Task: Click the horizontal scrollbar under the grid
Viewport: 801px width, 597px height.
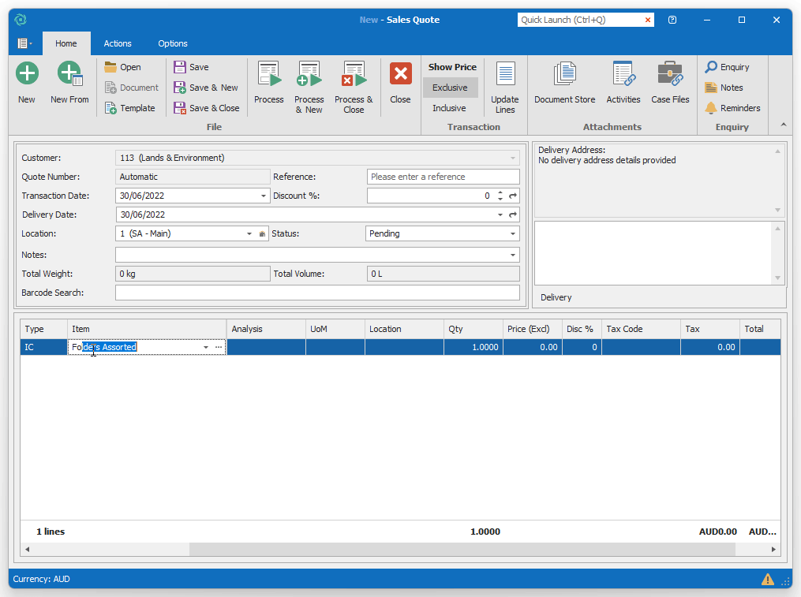Action: click(462, 549)
